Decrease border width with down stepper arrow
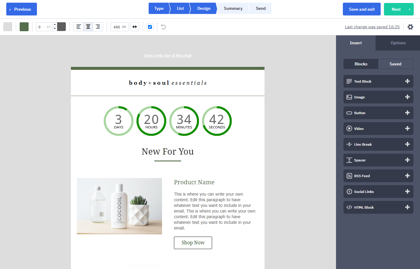 tap(55, 29)
